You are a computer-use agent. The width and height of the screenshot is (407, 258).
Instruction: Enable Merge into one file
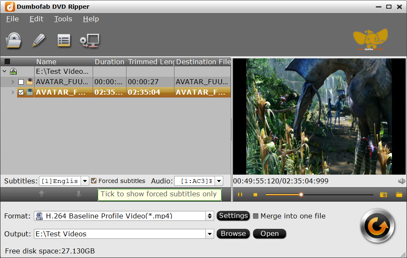click(x=255, y=216)
